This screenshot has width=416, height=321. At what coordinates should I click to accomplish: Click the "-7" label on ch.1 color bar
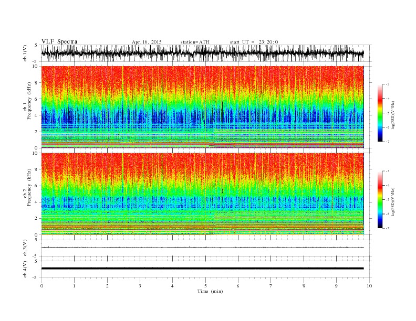(x=388, y=142)
